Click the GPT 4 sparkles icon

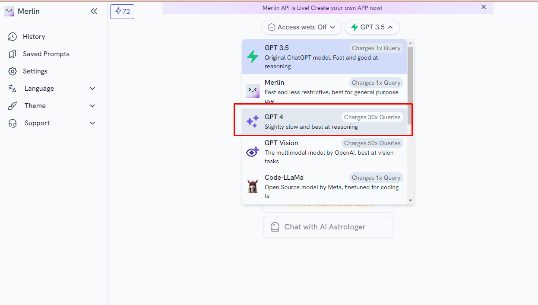[x=253, y=121]
